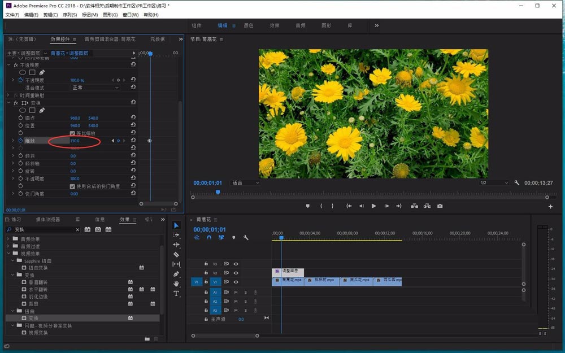
Task: Open timeline display settings wrench
Action: coord(246,238)
